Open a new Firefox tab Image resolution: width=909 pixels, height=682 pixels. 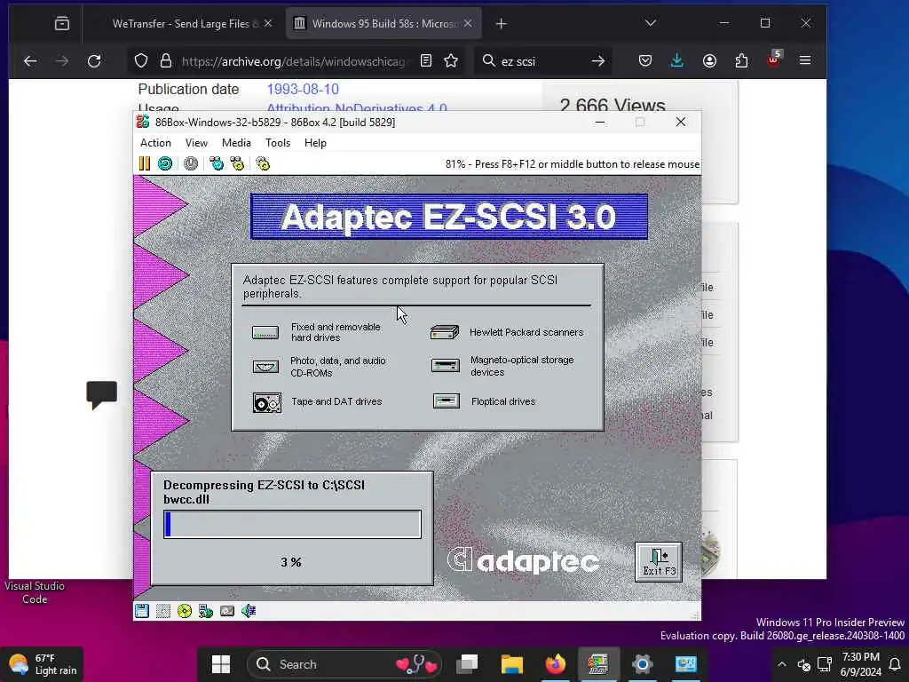click(x=502, y=24)
